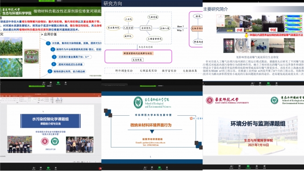Select dark window tab above blue slide header

[115, 84]
